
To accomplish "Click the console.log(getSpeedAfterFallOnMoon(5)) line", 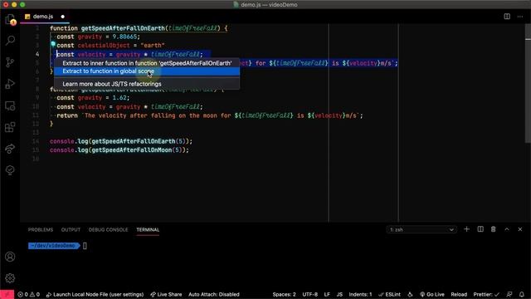I will click(x=119, y=149).
